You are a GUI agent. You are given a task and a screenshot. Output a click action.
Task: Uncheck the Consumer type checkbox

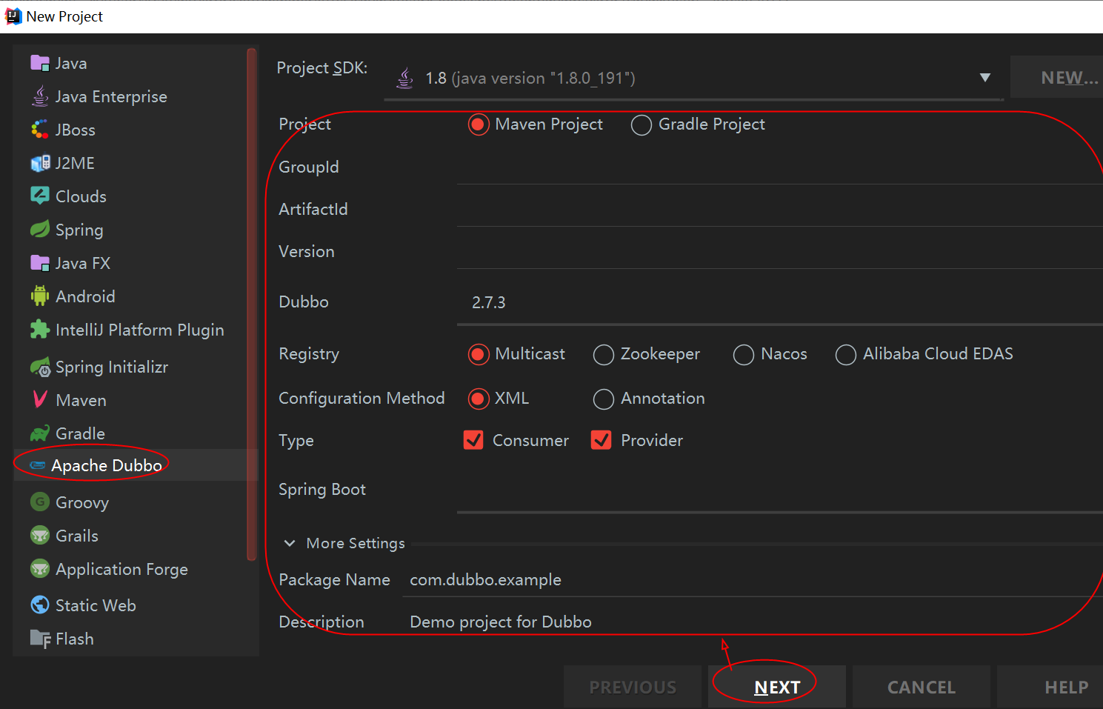tap(473, 440)
